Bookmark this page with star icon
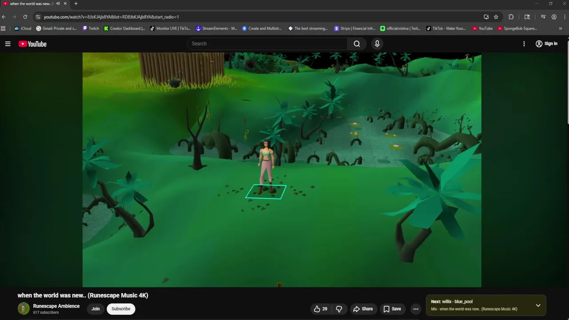This screenshot has height=320, width=569. pos(496,17)
